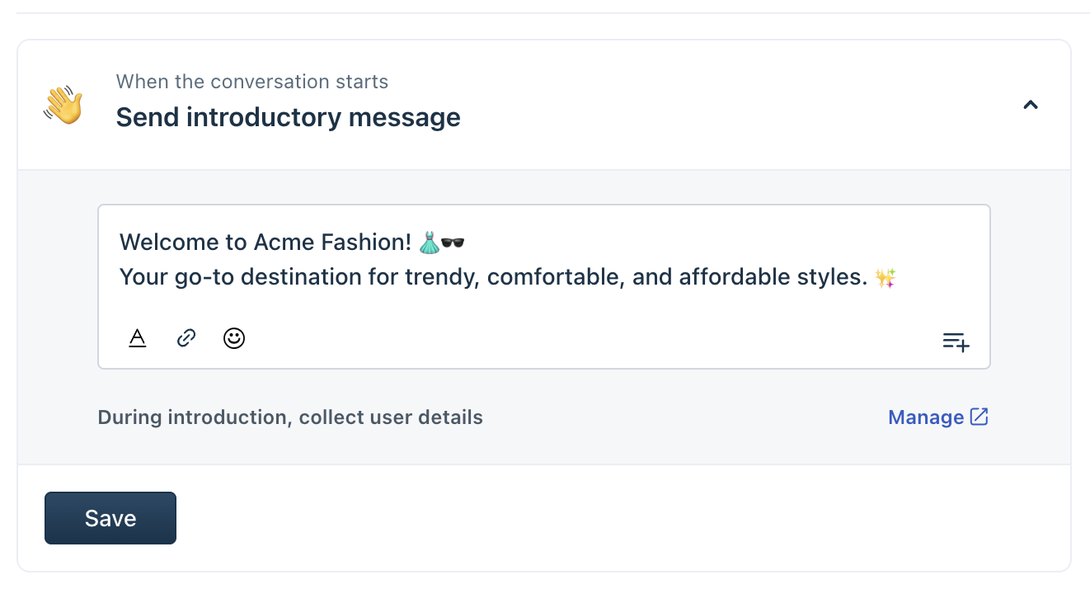
Task: Click the word 'comfortable' in the message
Action: 556,277
